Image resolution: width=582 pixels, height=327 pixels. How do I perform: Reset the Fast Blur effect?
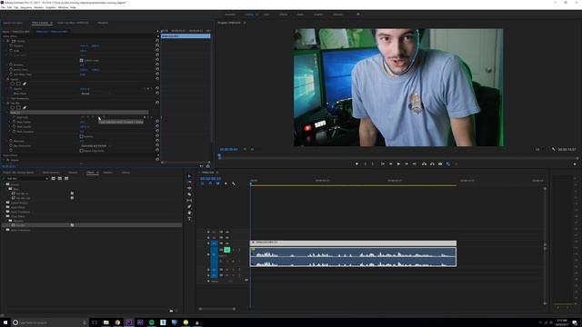coord(157,103)
